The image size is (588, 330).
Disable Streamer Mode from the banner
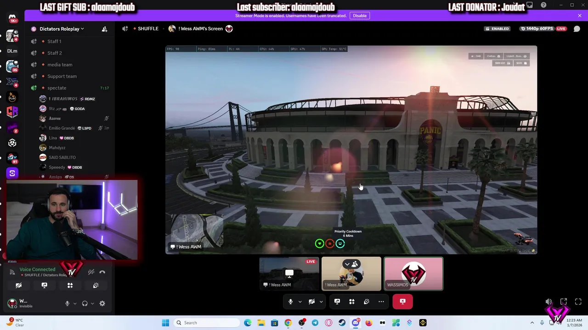point(360,16)
